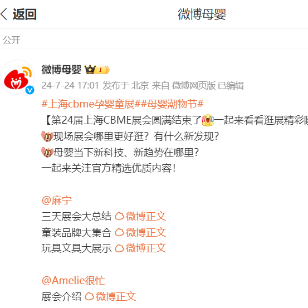Viewport: 308px width, 308px height.
Task: Open 微博正文 link after 三天展会大总结
Action: tap(146, 216)
